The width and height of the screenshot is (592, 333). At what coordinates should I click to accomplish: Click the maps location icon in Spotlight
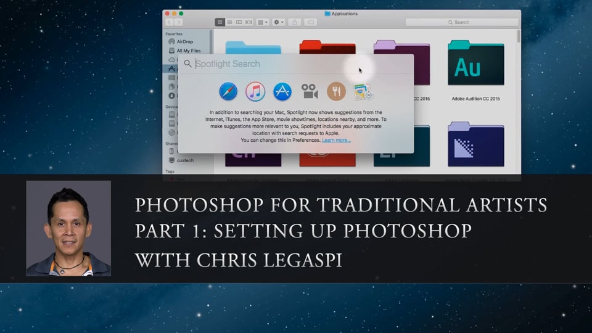363,91
